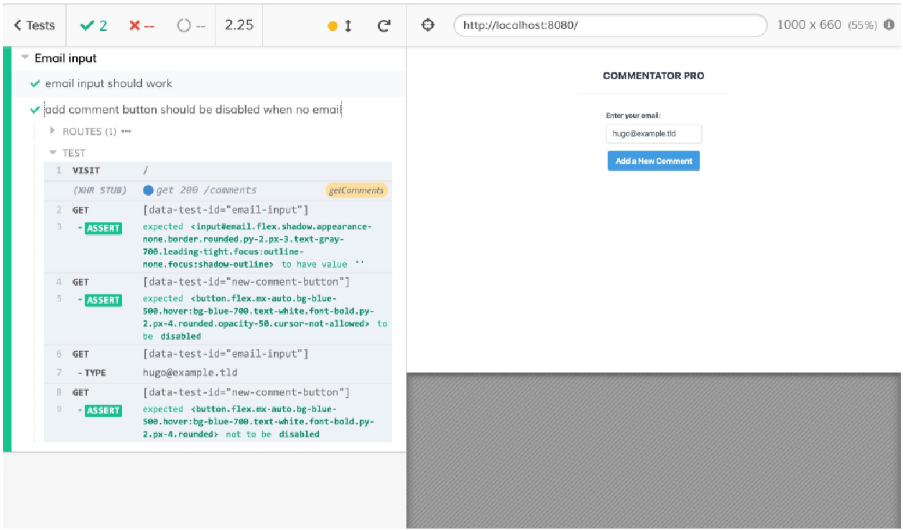Click the COMMENTATOR PRO heading

[x=654, y=76]
